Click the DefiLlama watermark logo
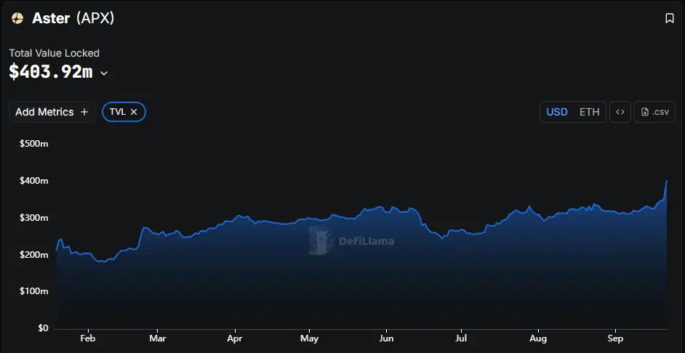This screenshot has height=353, width=685. (x=352, y=240)
